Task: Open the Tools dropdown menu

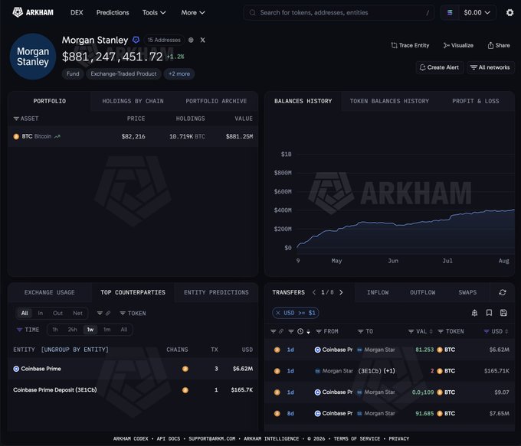Action: tap(154, 12)
